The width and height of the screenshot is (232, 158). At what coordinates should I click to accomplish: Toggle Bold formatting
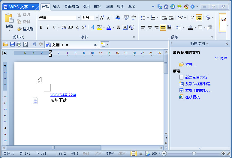[x=41, y=27]
